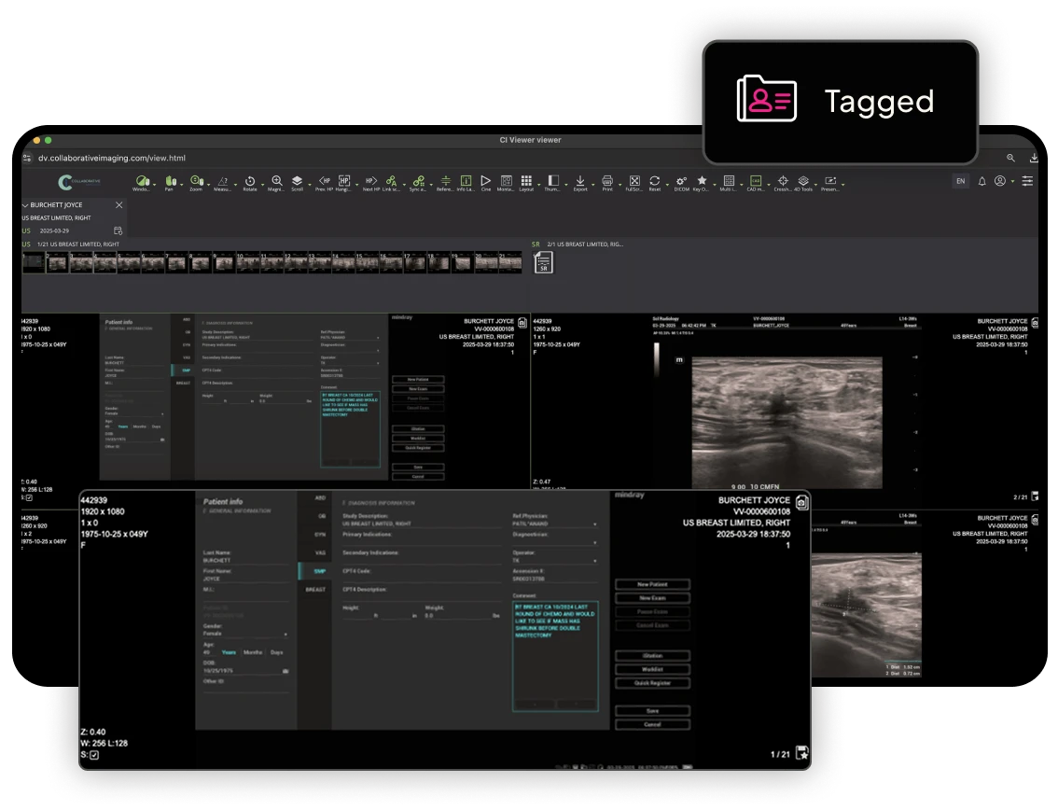Expand the Gender dropdown in patient info

click(x=285, y=634)
